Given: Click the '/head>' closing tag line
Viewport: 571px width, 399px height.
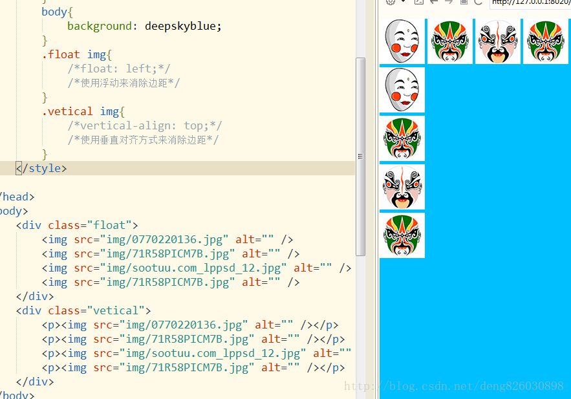Looking at the screenshot, I should click(x=17, y=197).
